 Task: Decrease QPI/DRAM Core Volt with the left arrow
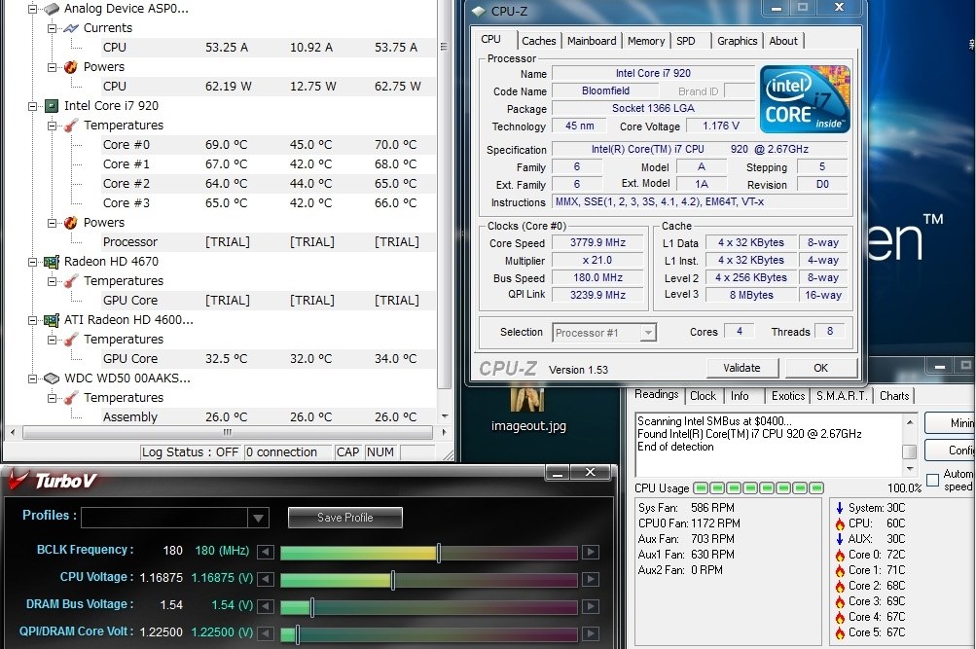tap(266, 633)
